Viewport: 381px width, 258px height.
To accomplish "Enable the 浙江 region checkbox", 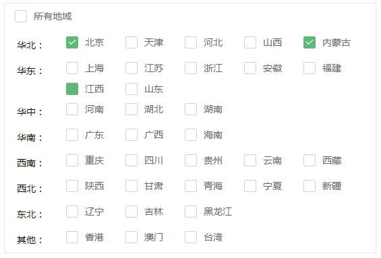I will [x=191, y=68].
